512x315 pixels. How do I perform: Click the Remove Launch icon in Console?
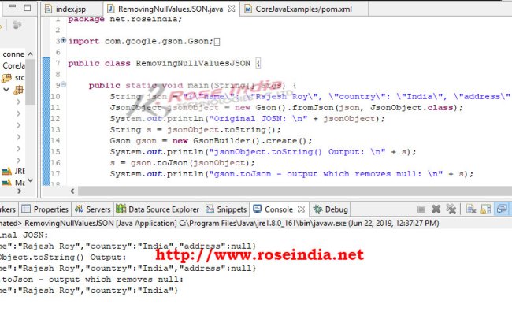coord(436,209)
